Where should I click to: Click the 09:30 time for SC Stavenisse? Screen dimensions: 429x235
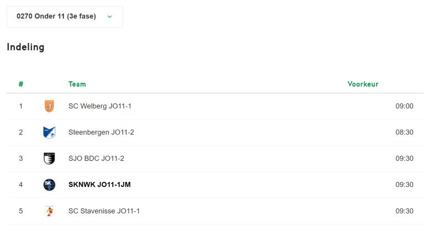tap(404, 211)
